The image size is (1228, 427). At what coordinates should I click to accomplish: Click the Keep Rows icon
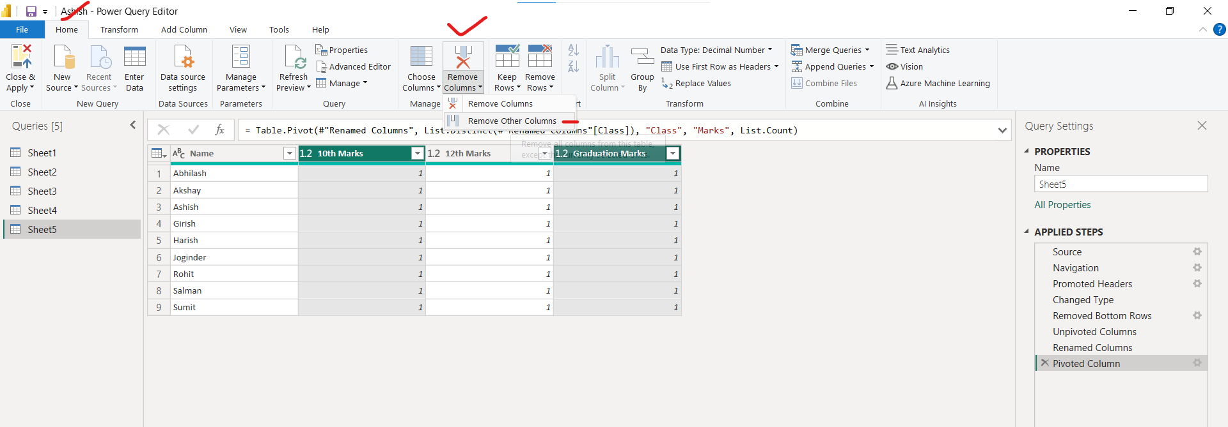tap(507, 57)
